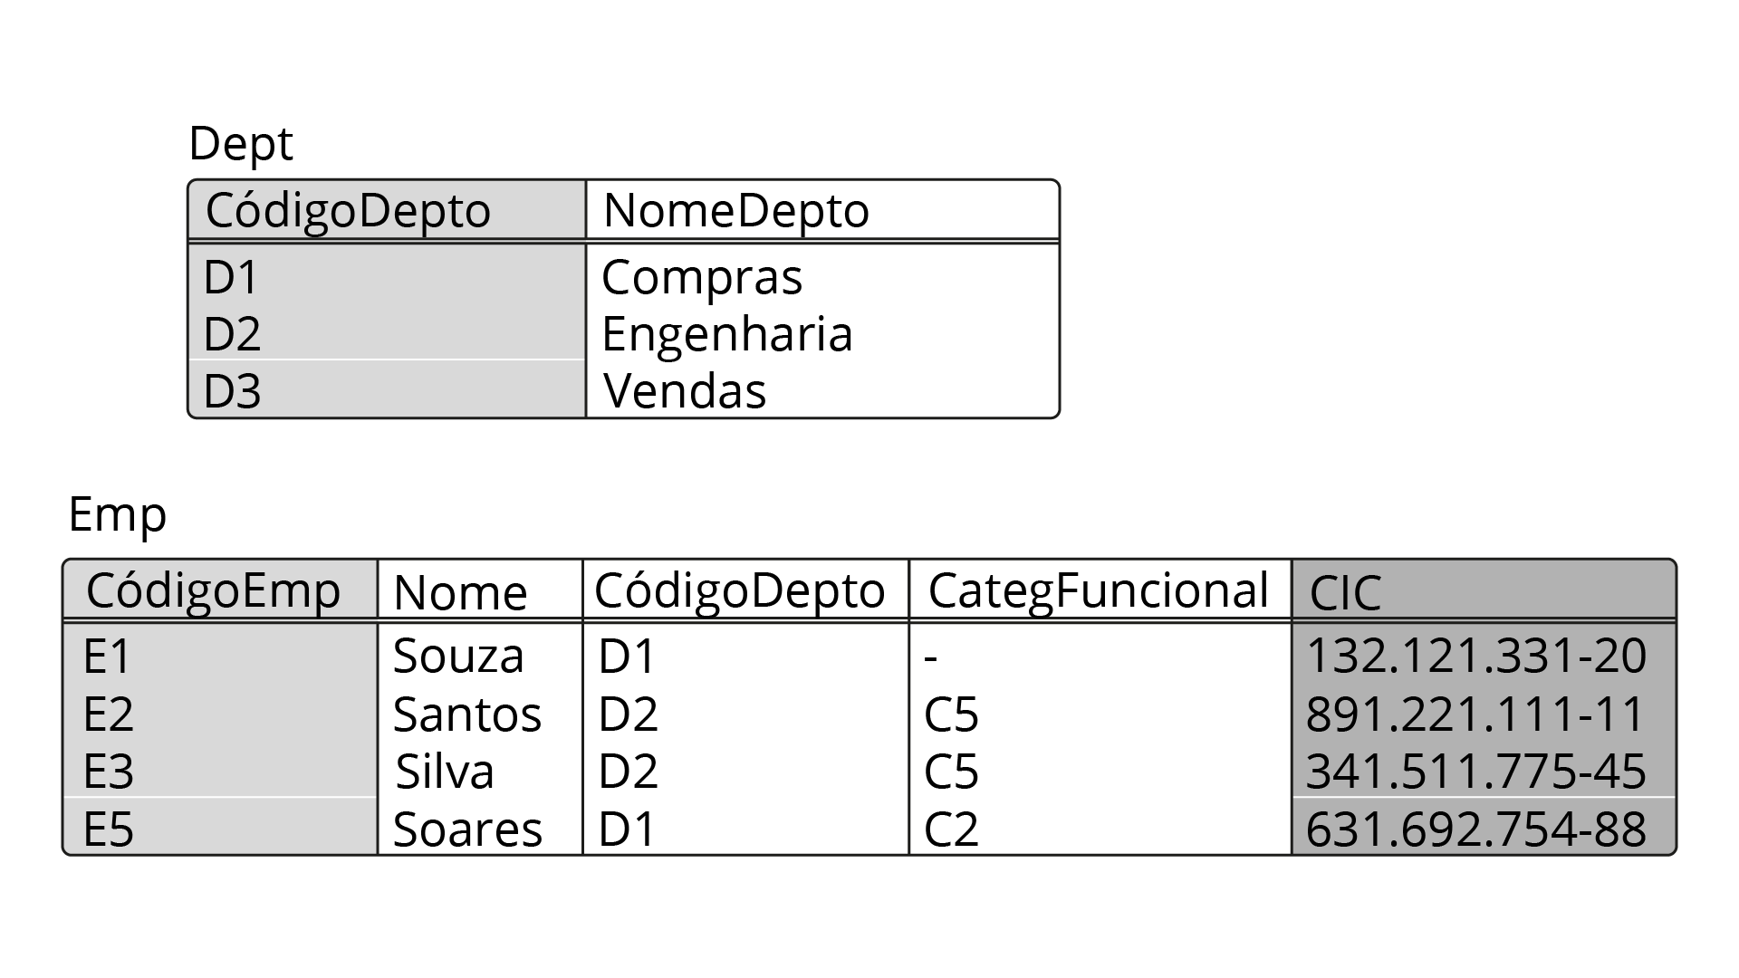Screen dimensions: 1739x978
Task: Click CIC number 132.121.331-20
Action: click(1475, 657)
